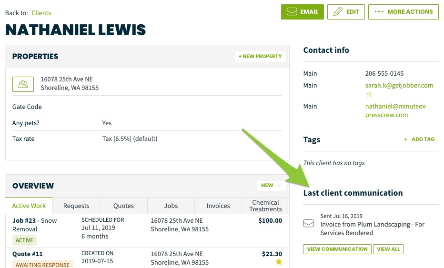Click View All communications
This screenshot has height=268, width=444.
coord(388,249)
